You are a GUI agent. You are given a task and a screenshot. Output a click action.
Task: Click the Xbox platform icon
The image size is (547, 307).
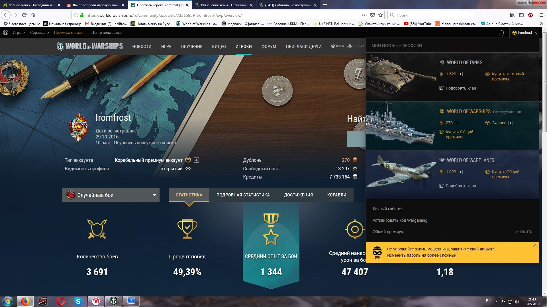point(338,46)
